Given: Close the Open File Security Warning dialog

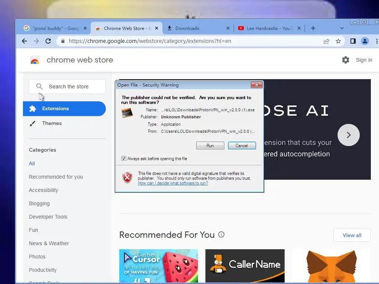Looking at the screenshot, I should click(x=257, y=85).
